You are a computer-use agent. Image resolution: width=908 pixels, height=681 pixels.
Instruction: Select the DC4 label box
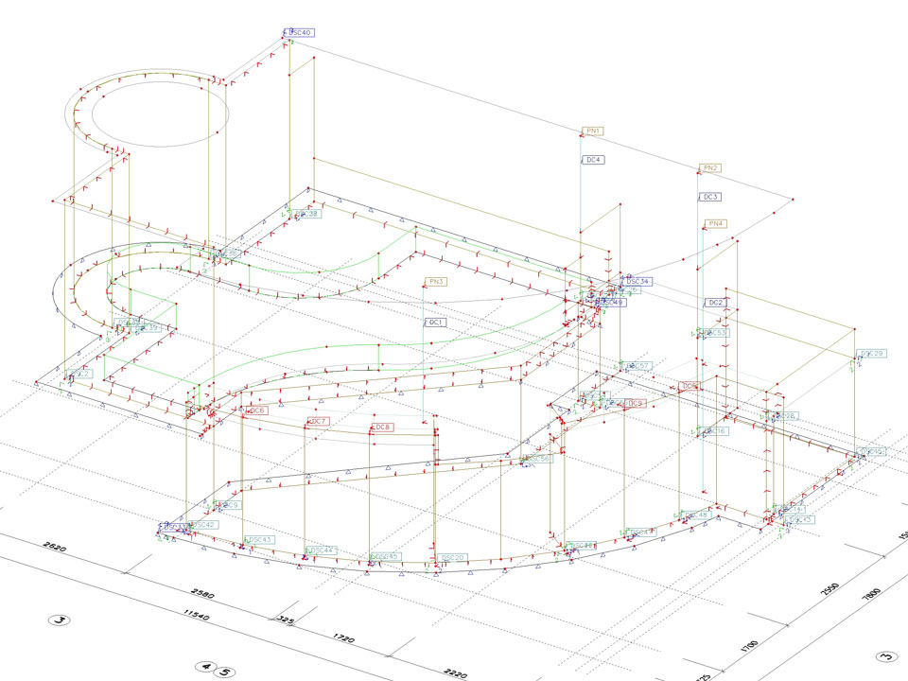click(593, 160)
